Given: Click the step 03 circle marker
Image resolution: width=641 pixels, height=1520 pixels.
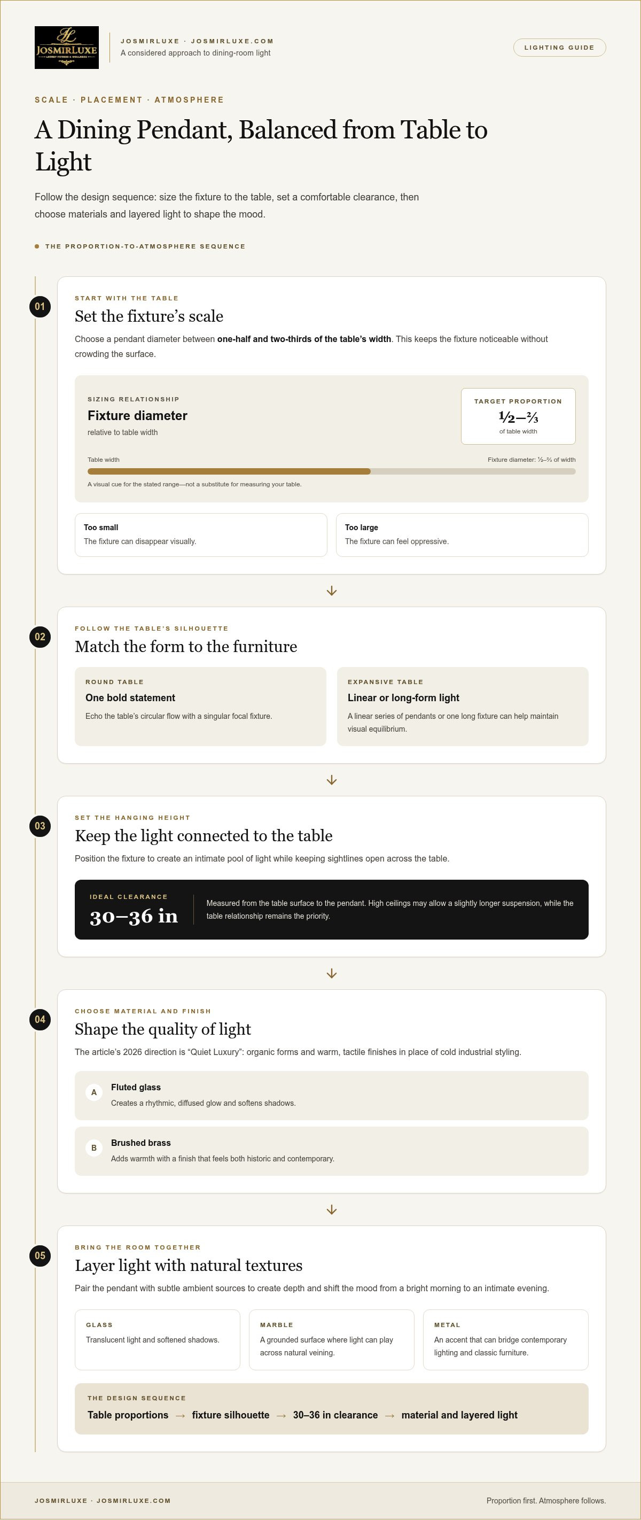Looking at the screenshot, I should pos(40,826).
